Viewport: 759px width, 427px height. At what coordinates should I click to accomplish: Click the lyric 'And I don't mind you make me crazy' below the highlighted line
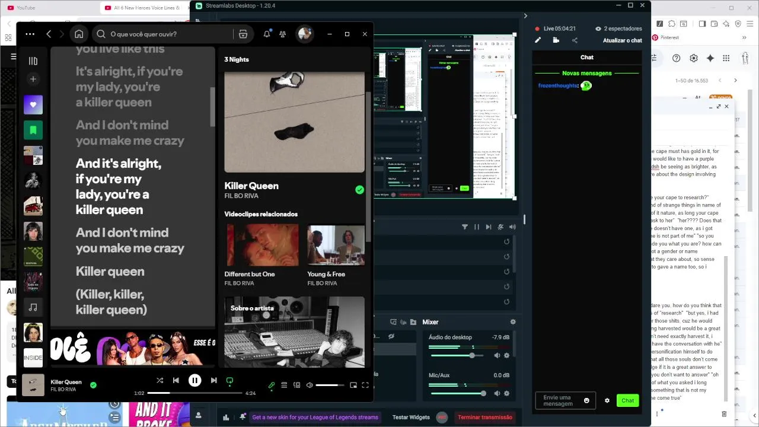tap(130, 240)
